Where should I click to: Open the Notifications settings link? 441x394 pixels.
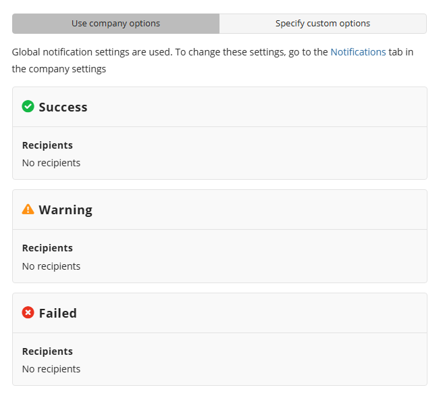tap(358, 52)
